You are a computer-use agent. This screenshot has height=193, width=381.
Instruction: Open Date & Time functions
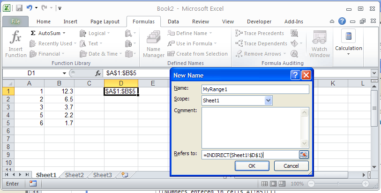(x=101, y=54)
